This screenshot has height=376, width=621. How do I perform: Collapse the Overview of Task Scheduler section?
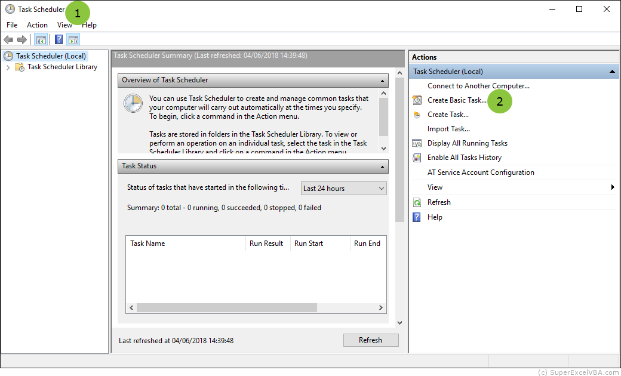(x=382, y=81)
